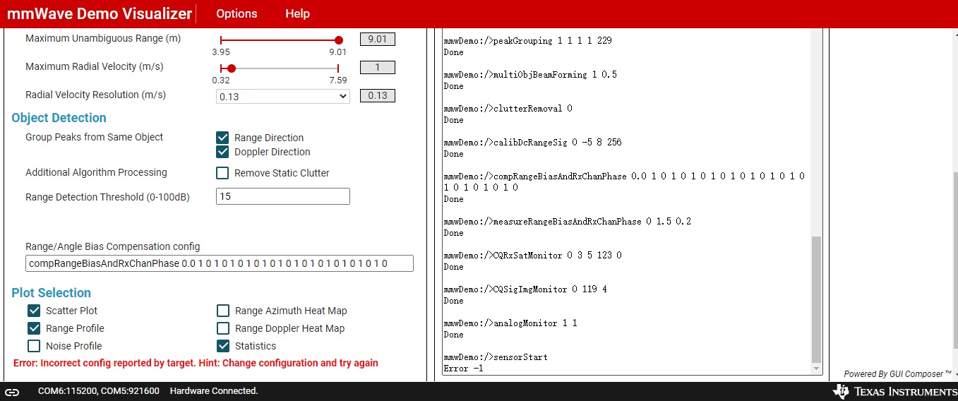Uncheck the Statistics checkbox
Screen dimensions: 958x401
[x=223, y=346]
